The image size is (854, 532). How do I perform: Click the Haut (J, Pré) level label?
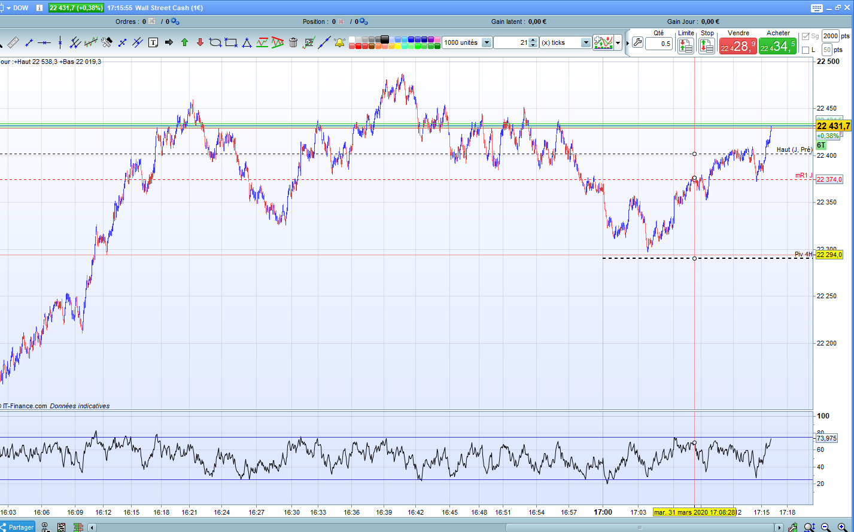(795, 149)
